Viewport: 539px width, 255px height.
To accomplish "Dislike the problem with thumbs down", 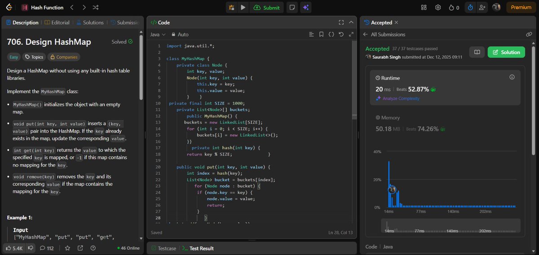I will pyautogui.click(x=31, y=248).
